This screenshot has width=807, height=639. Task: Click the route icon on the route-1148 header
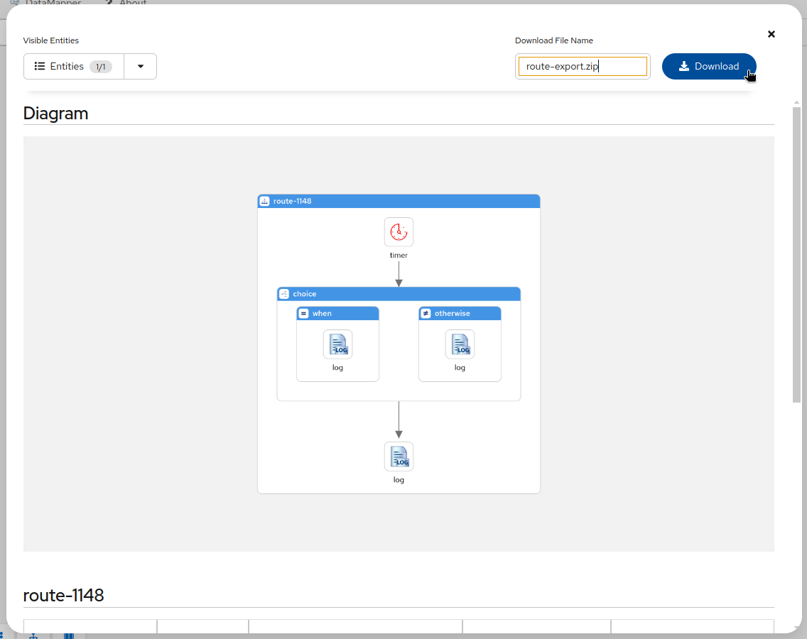(266, 201)
